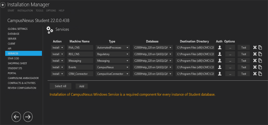Copy the Messaging service row

click(x=260, y=61)
